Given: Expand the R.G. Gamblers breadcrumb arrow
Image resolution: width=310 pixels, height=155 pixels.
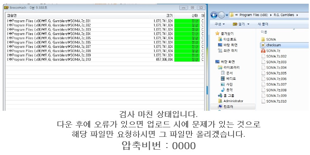Looking at the screenshot, I should pyautogui.click(x=297, y=15).
